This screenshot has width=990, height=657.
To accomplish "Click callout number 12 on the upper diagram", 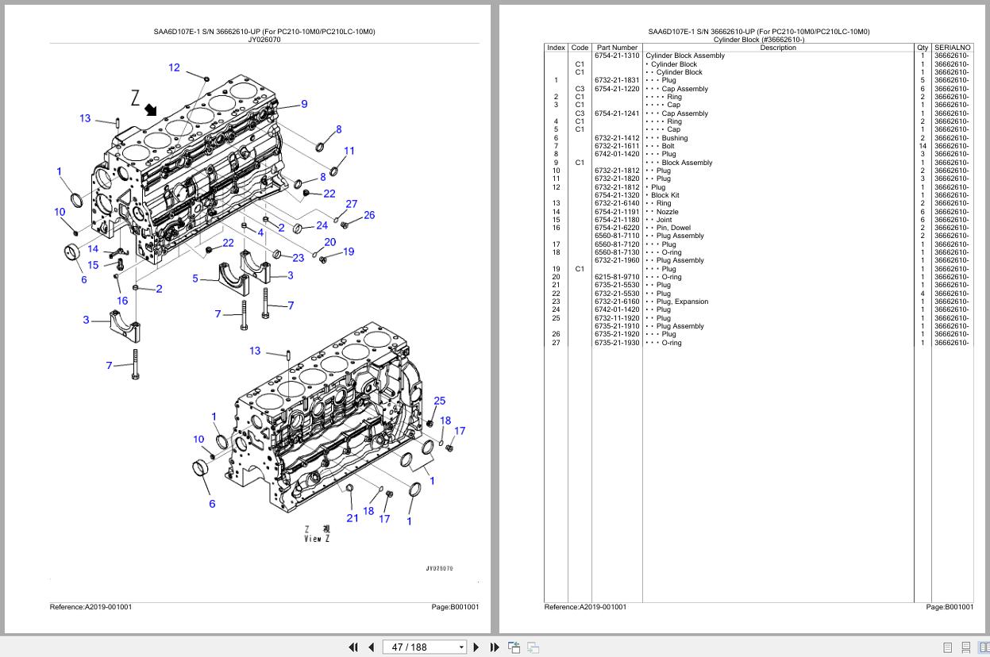I will (x=174, y=67).
